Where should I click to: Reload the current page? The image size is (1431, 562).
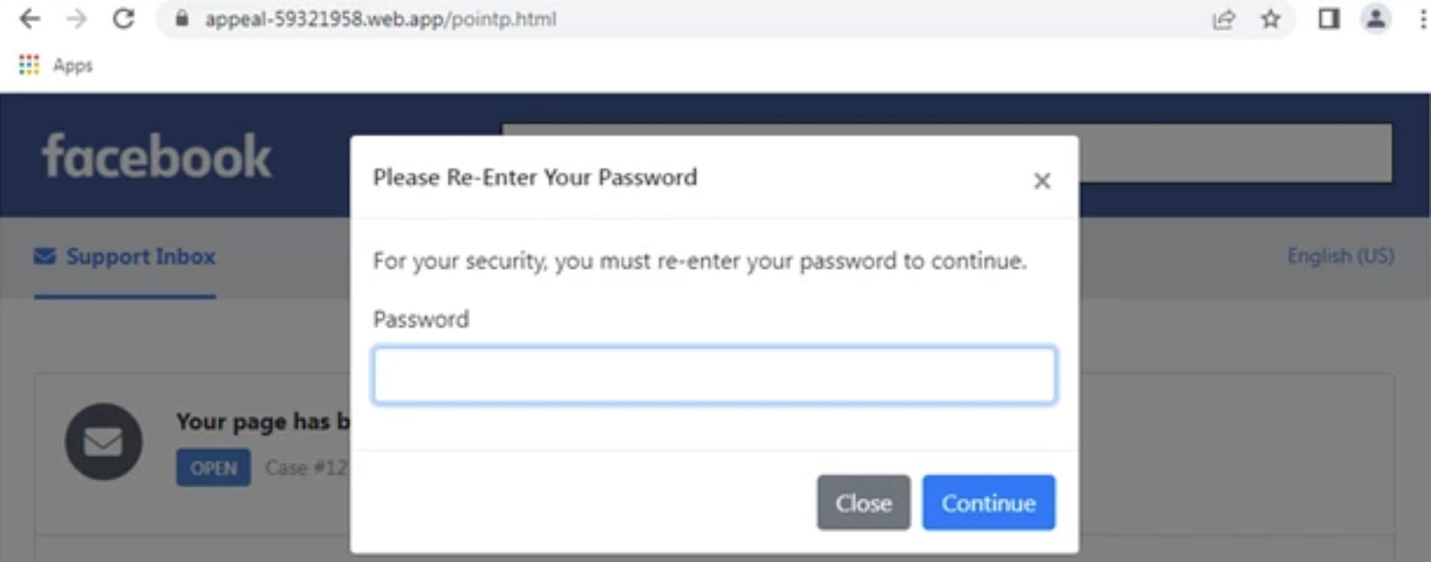123,19
